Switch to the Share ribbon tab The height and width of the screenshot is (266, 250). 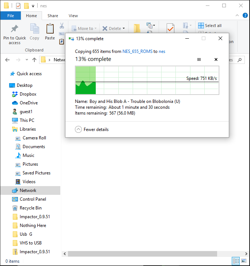pos(53,16)
